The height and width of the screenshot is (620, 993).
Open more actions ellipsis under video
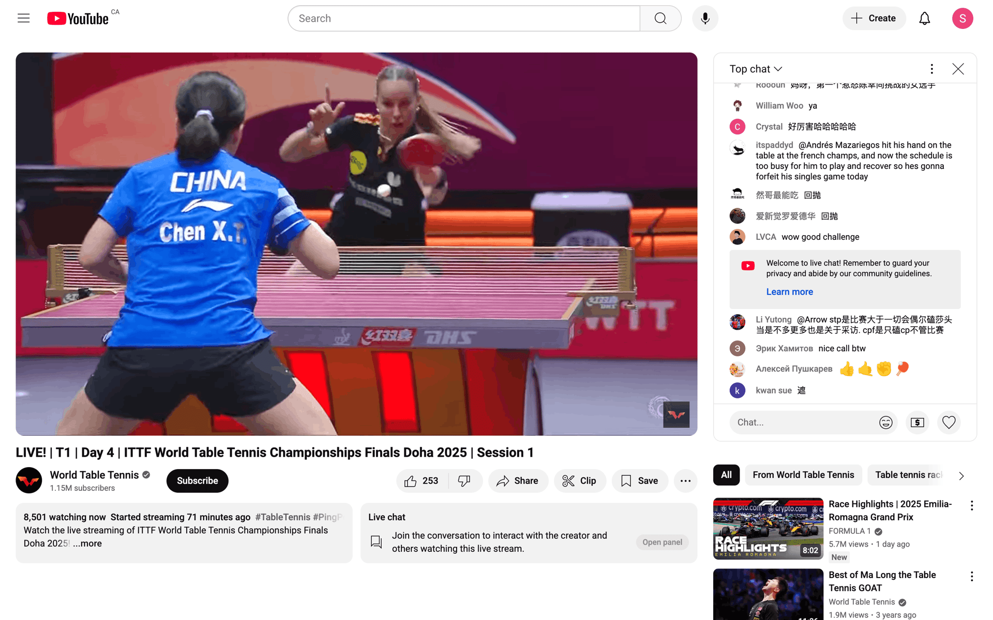(685, 481)
